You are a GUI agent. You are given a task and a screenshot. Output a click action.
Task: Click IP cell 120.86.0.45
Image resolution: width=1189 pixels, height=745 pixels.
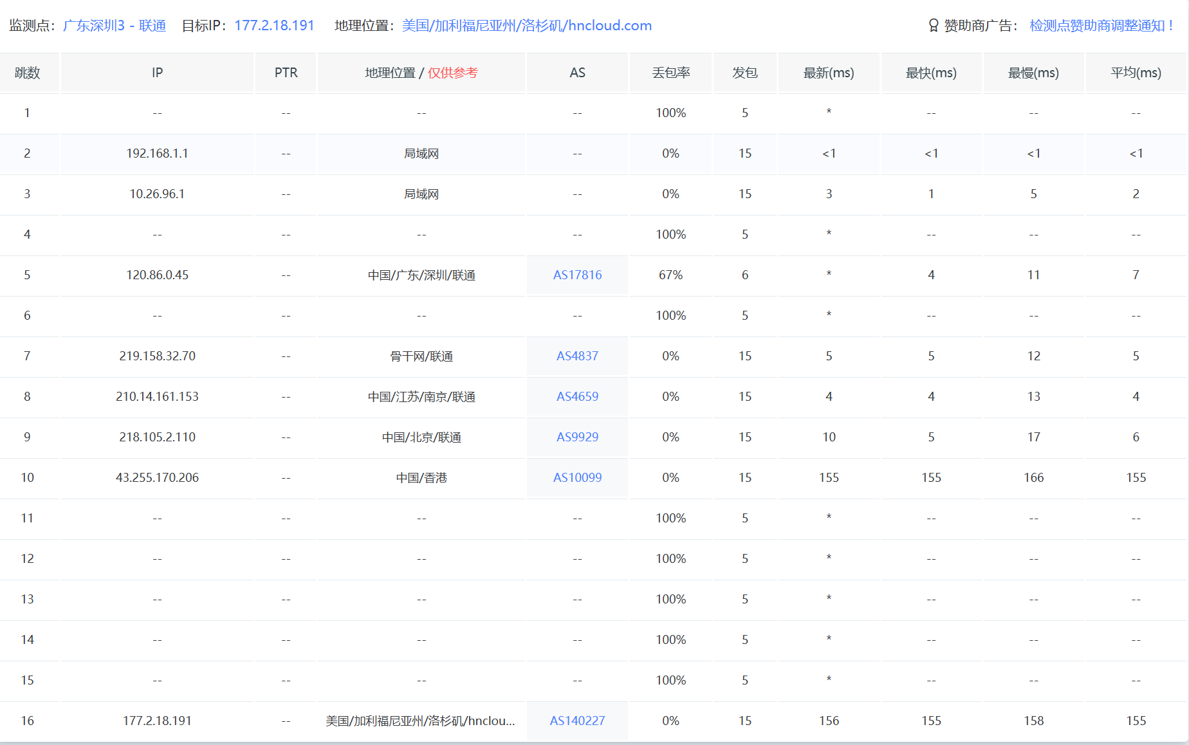tap(157, 275)
